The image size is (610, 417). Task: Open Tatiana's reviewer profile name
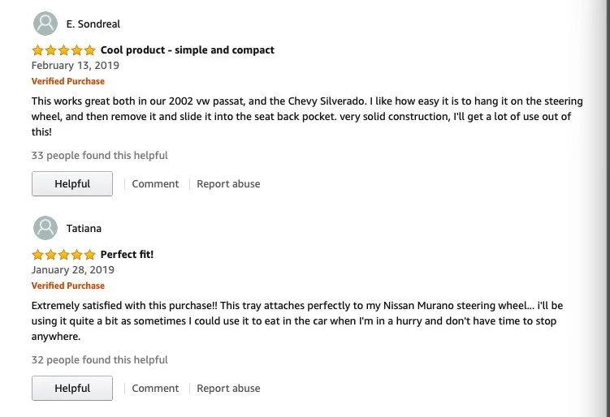point(84,229)
